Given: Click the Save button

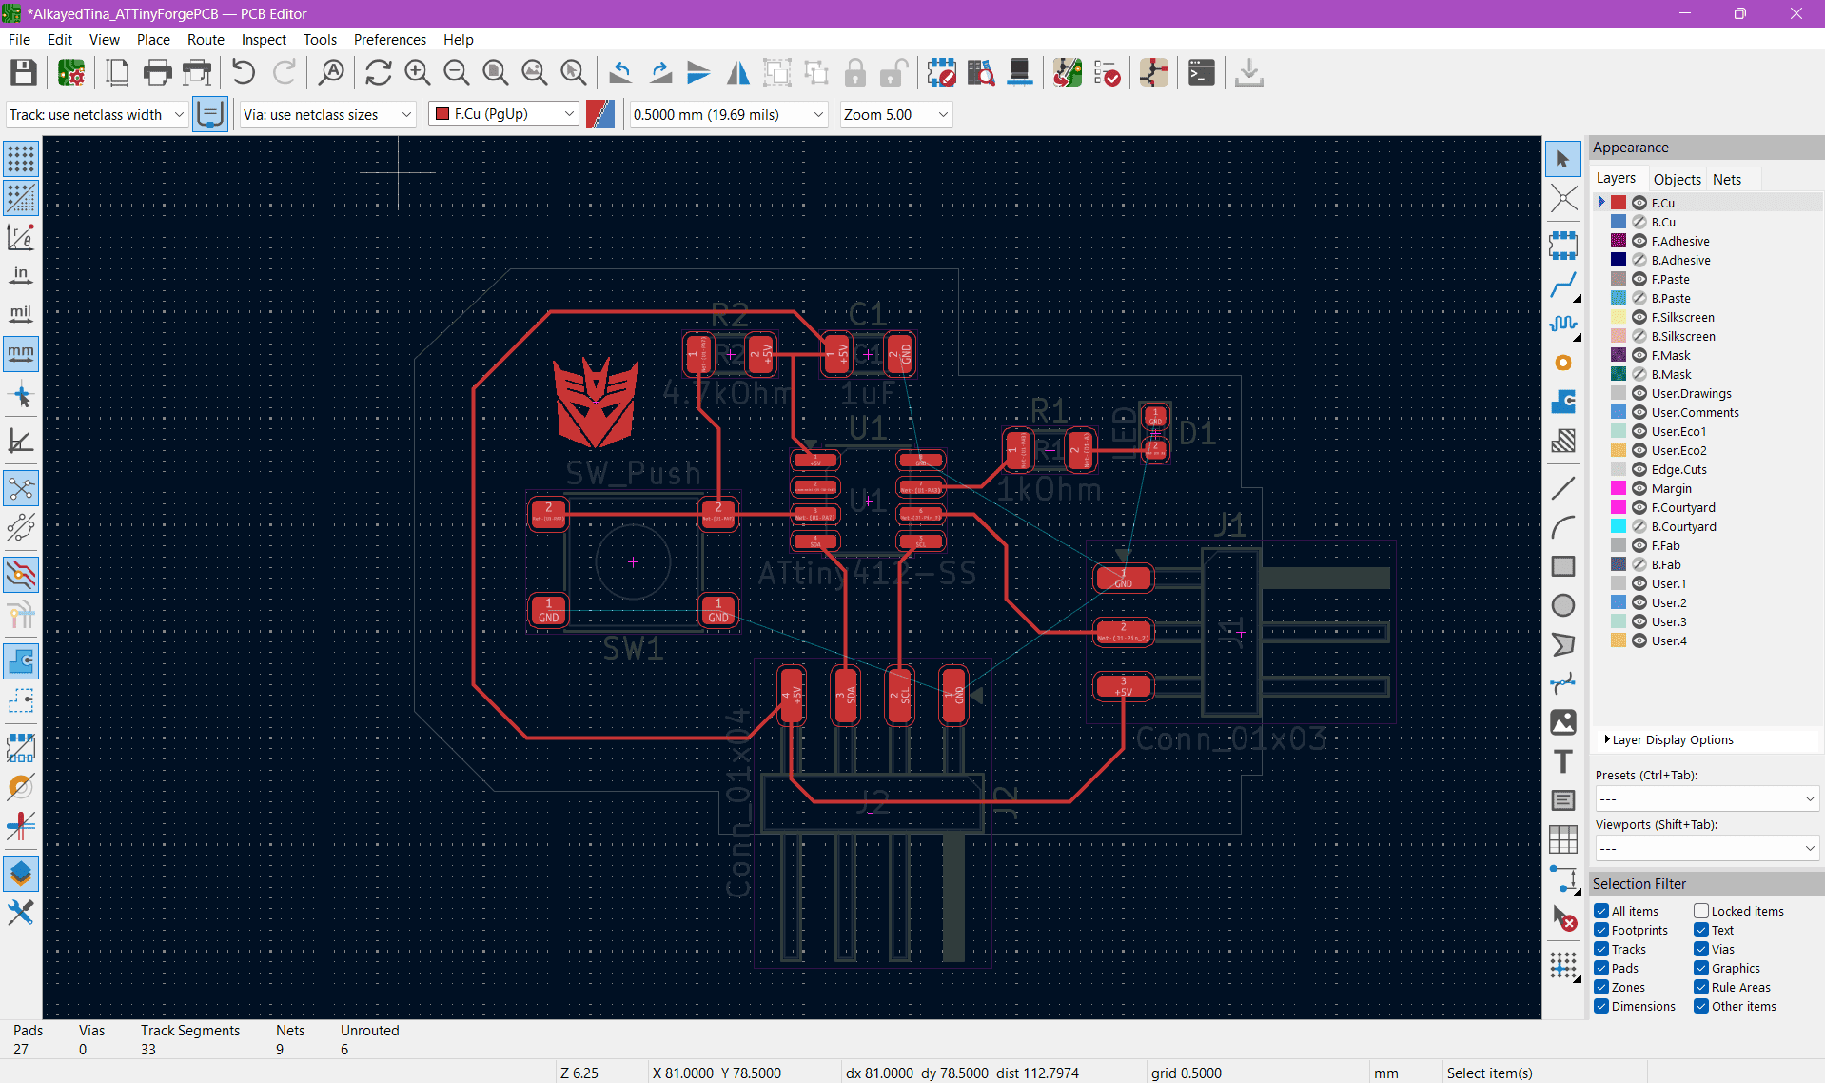Looking at the screenshot, I should click(23, 72).
